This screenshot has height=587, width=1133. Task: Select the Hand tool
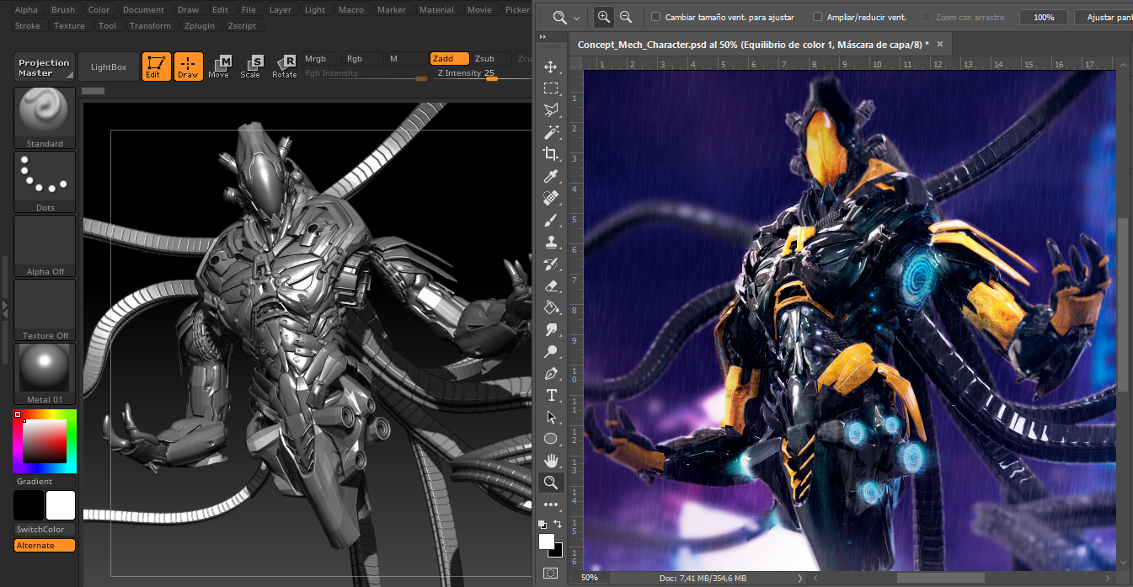click(551, 461)
